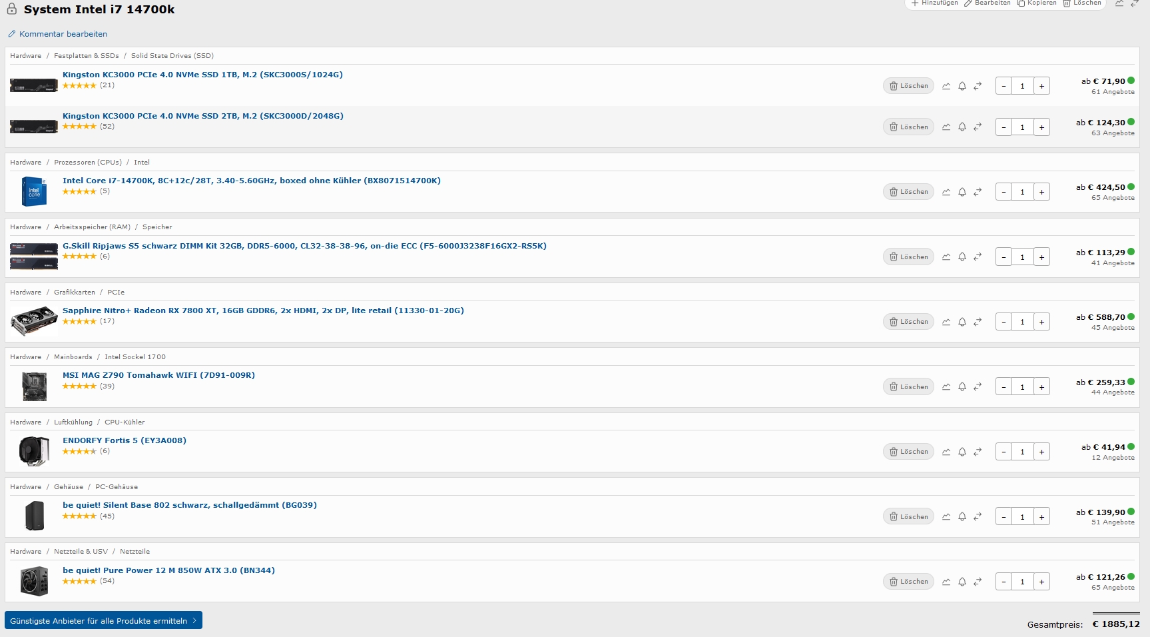This screenshot has width=1150, height=637.
Task: Set price alert bell for ENDORFY Fortis 5
Action: tap(962, 452)
